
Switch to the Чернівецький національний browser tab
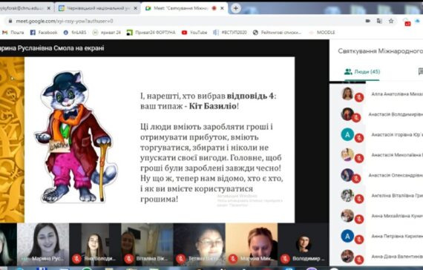tap(97, 8)
